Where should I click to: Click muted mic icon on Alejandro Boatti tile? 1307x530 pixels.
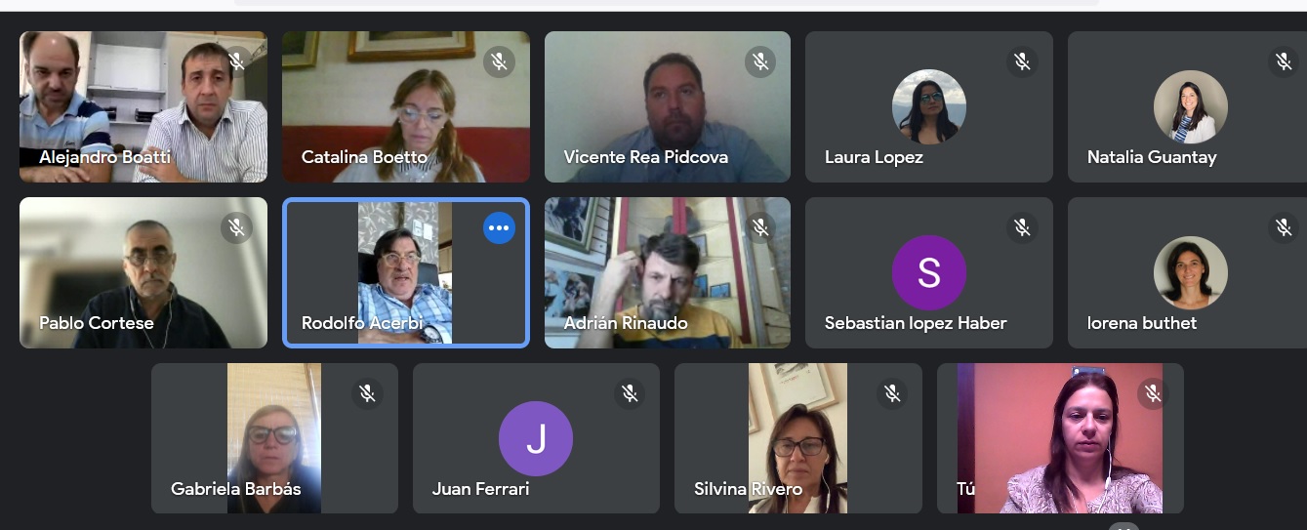click(x=236, y=62)
